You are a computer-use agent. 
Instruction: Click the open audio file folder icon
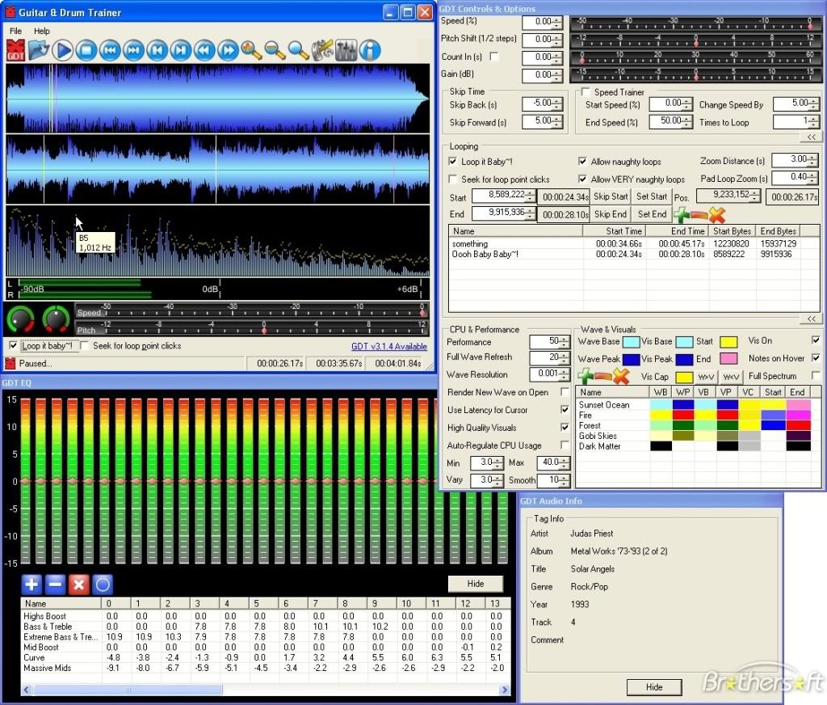[x=39, y=51]
